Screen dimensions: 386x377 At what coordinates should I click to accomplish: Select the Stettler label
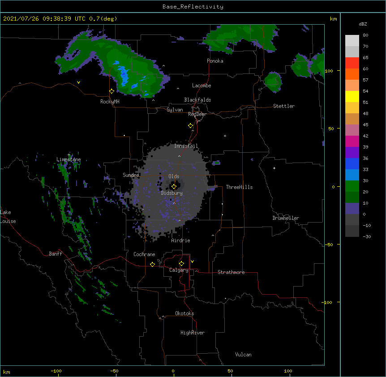(x=284, y=106)
